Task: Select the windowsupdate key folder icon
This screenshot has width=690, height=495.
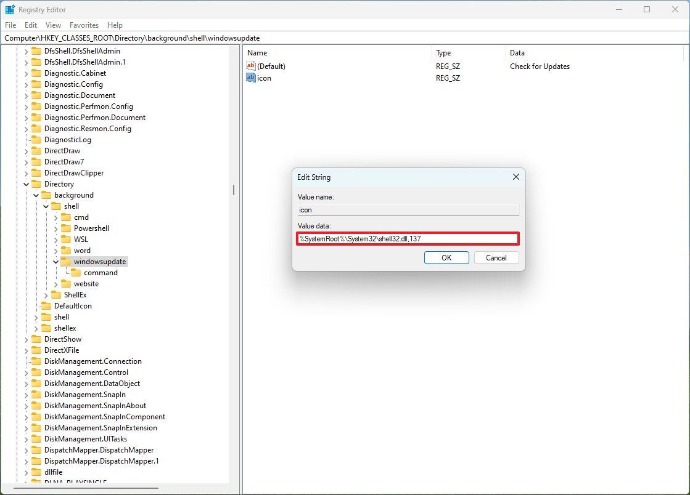Action: coord(67,261)
